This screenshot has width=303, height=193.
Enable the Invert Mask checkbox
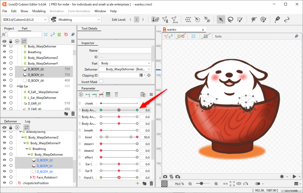tap(101, 81)
